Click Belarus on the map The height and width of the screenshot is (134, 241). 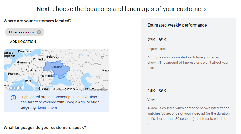(x=52, y=57)
